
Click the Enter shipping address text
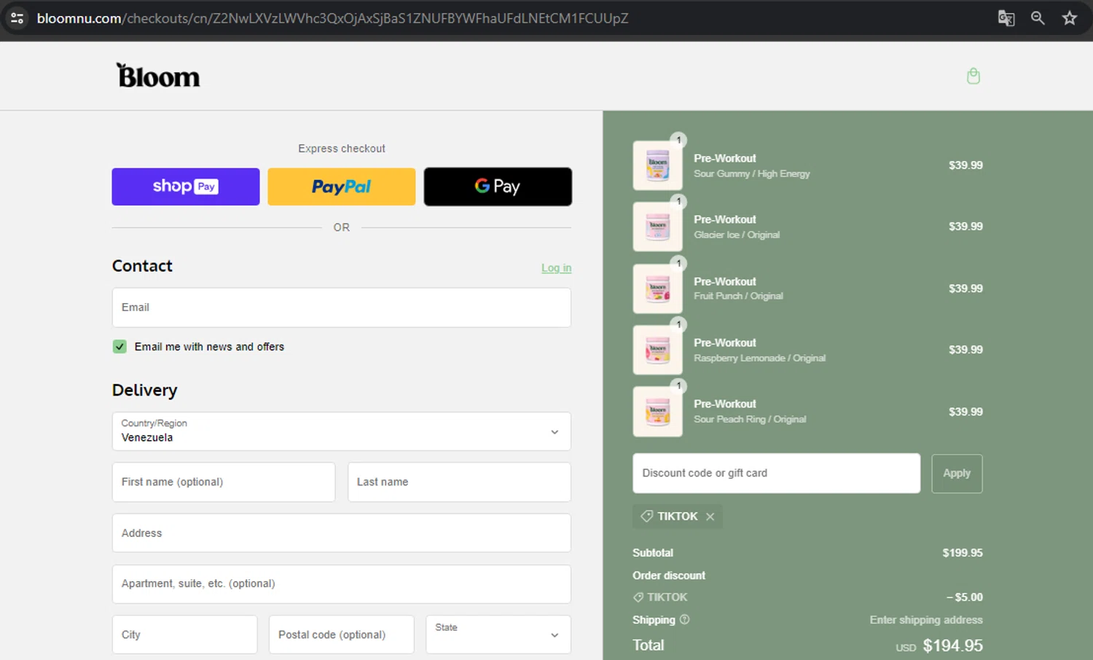(926, 620)
